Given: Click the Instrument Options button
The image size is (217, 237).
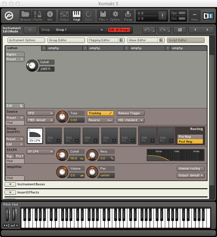Looking at the screenshot, I should coord(26,40).
